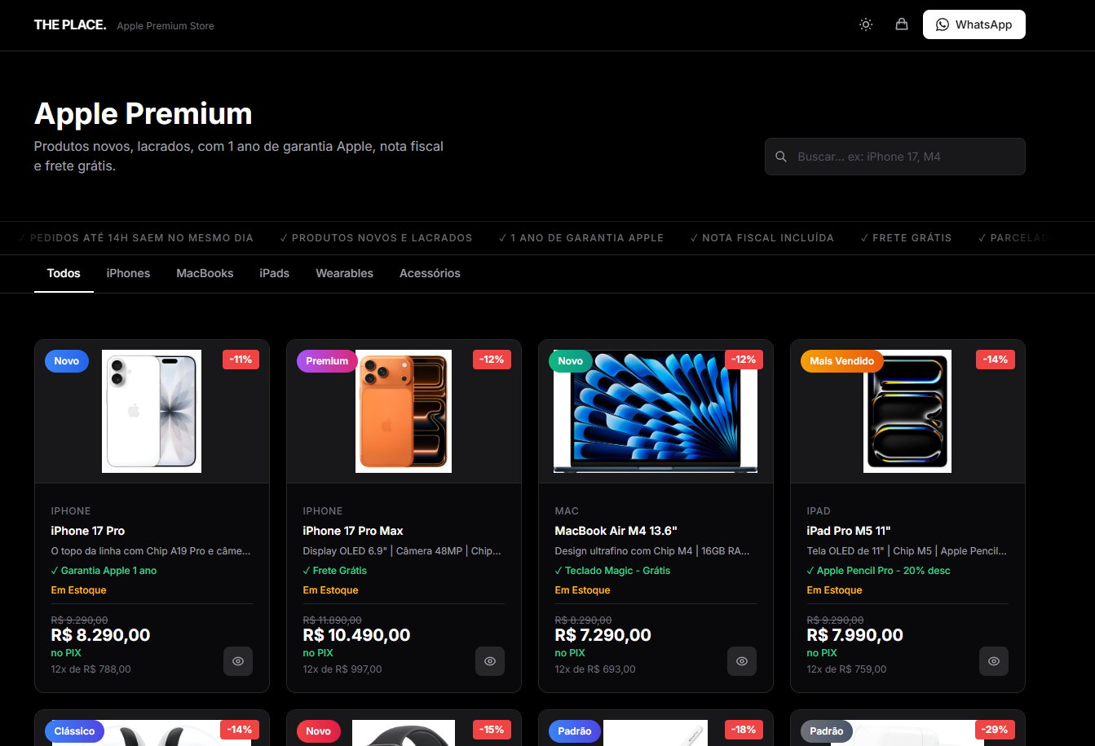Click "PRODUTOS NOVOS E LACRADOS" ticker text
1095x746 pixels.
[382, 238]
